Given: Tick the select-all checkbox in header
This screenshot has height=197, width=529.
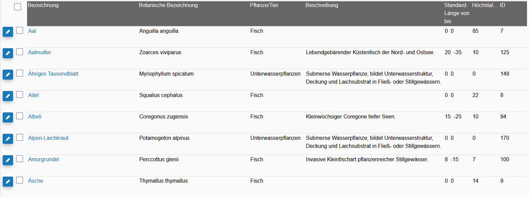Looking at the screenshot, I should [x=18, y=7].
